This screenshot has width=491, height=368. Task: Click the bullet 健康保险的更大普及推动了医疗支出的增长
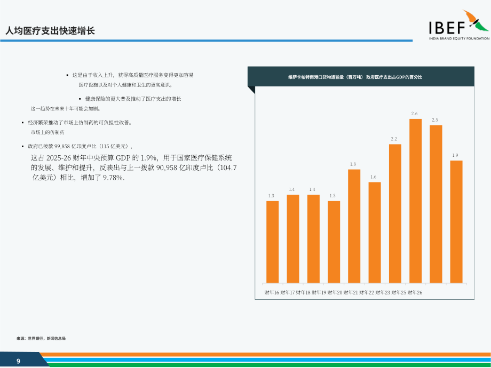point(133,99)
